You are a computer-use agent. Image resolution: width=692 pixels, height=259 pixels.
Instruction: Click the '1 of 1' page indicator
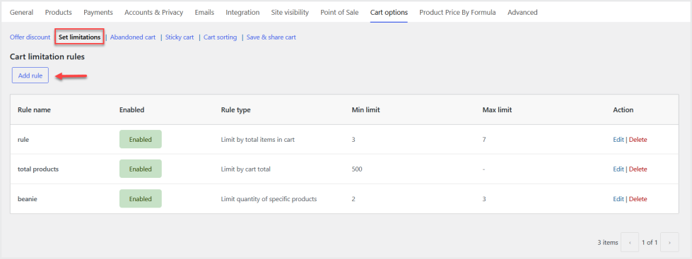(x=650, y=242)
